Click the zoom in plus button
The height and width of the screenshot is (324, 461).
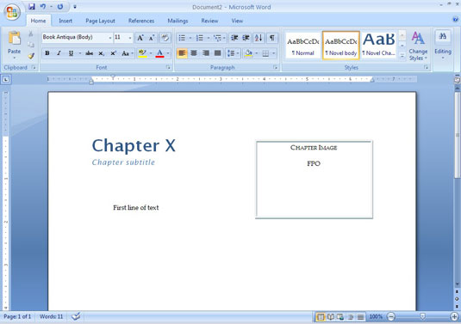click(x=454, y=316)
